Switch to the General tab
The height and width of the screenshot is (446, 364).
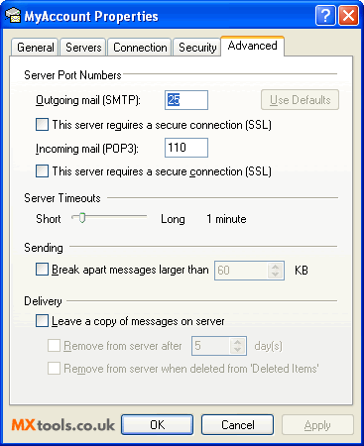click(35, 48)
